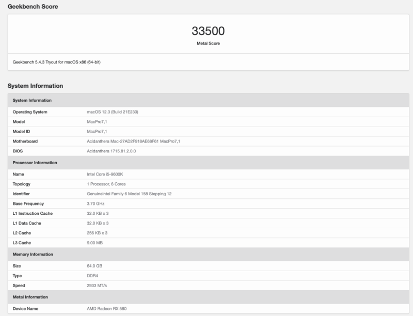Select the 'L1 Data Cache' label
Image resolution: width=413 pixels, height=316 pixels.
pos(27,223)
